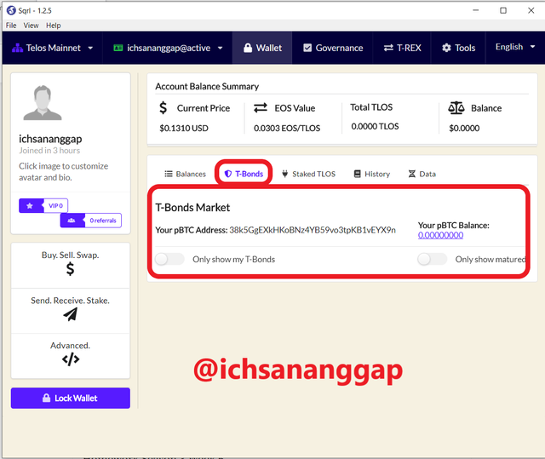Image resolution: width=545 pixels, height=459 pixels.
Task: Open the History tab
Action: click(x=371, y=174)
